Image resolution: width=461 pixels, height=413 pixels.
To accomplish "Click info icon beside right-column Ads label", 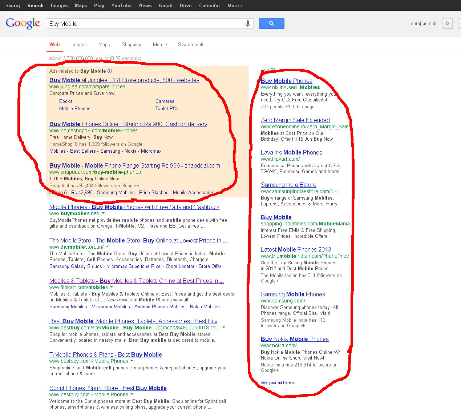I will pyautogui.click(x=273, y=70).
